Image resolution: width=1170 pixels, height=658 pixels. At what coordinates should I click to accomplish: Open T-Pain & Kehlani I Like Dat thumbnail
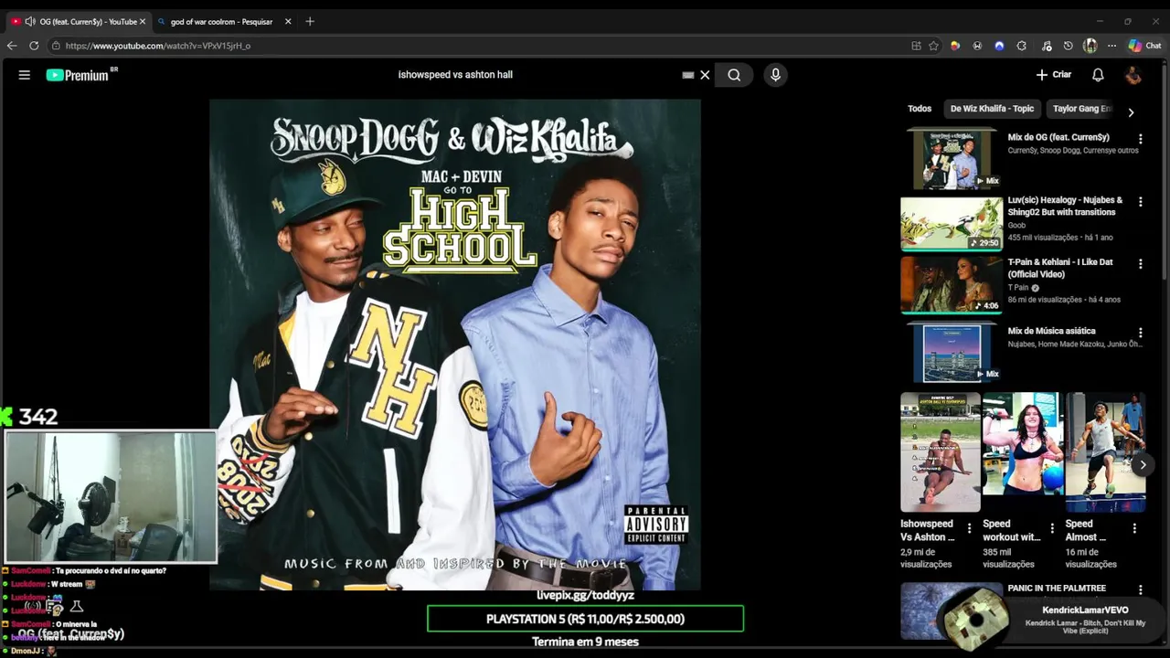(952, 284)
